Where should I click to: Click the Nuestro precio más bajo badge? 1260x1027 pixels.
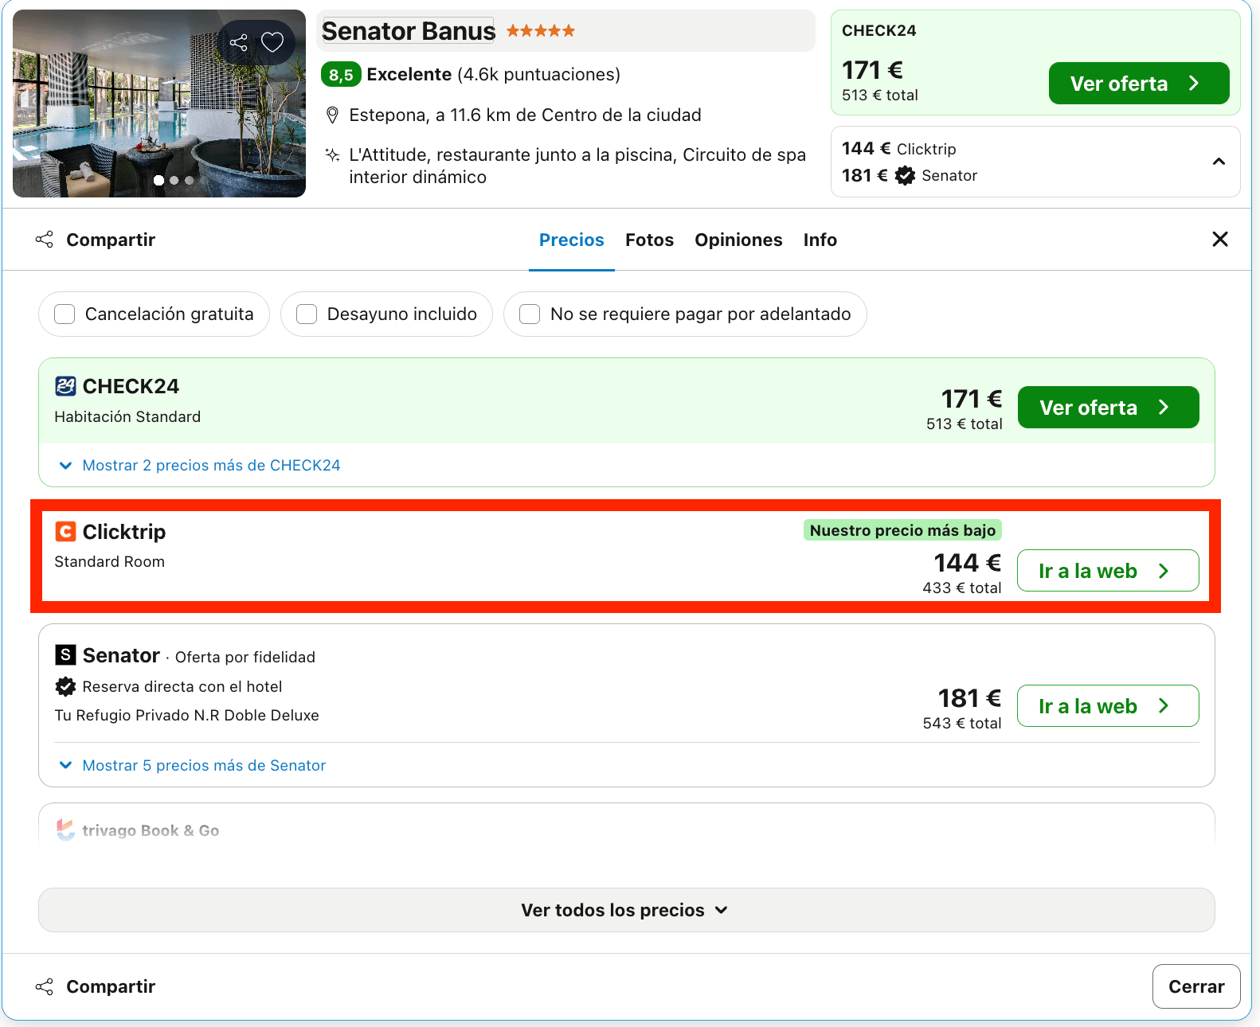pos(902,530)
